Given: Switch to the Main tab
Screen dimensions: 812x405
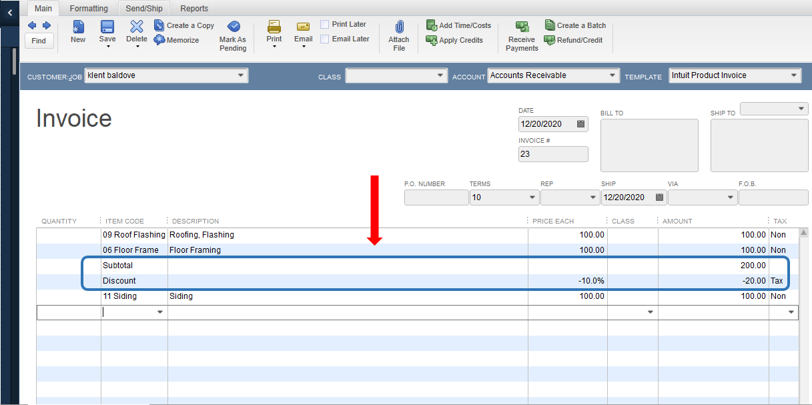Looking at the screenshot, I should [x=43, y=8].
